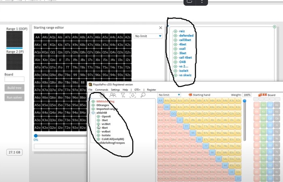The image size is (283, 182).
Task: Open the Help menu in FlopzillaPro
Action: point(125,90)
